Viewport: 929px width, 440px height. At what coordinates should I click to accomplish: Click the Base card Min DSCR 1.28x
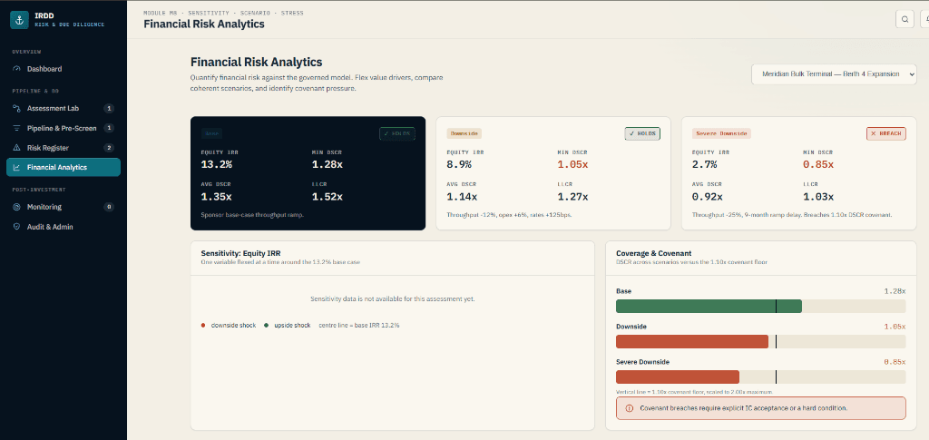point(327,164)
